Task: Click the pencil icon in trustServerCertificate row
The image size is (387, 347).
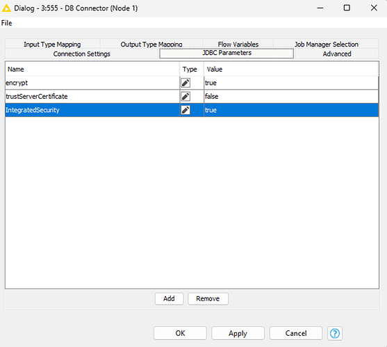Action: click(186, 97)
